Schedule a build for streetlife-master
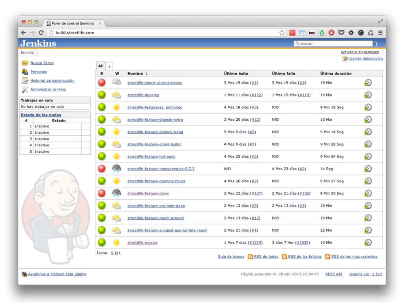 tap(368, 243)
